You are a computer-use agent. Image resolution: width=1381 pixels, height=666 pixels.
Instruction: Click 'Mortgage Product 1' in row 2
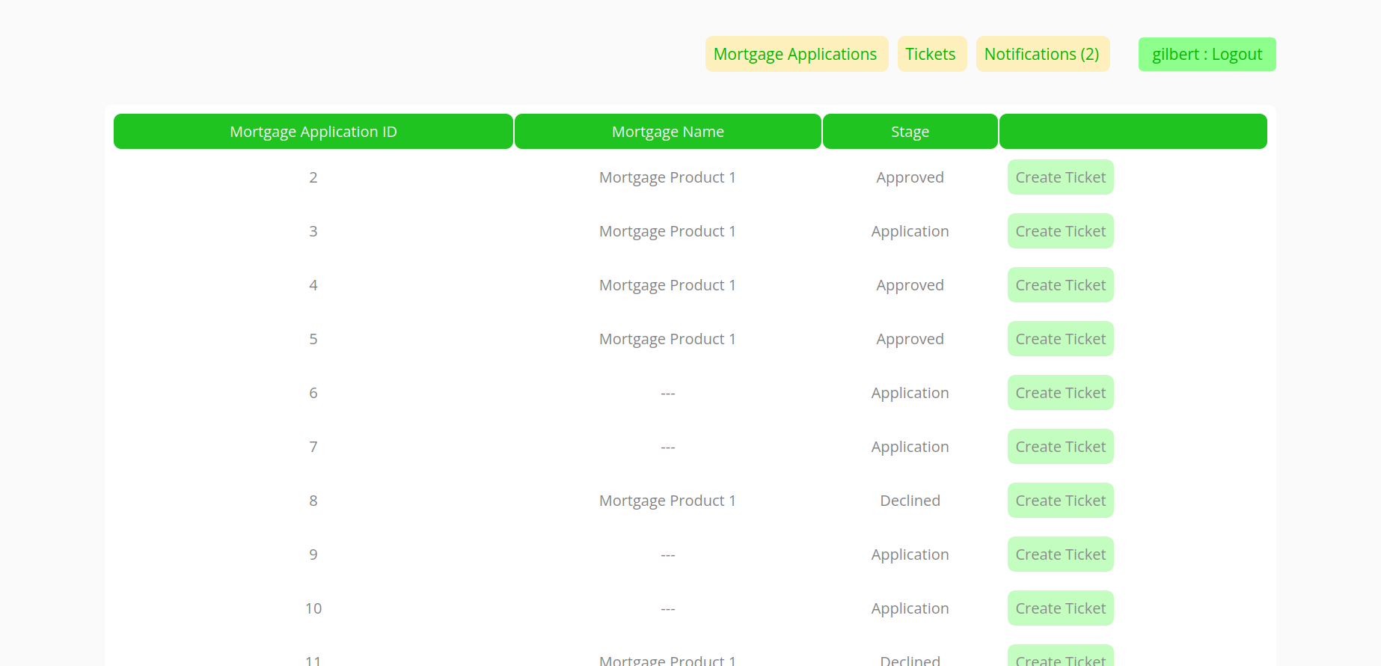[x=668, y=177]
